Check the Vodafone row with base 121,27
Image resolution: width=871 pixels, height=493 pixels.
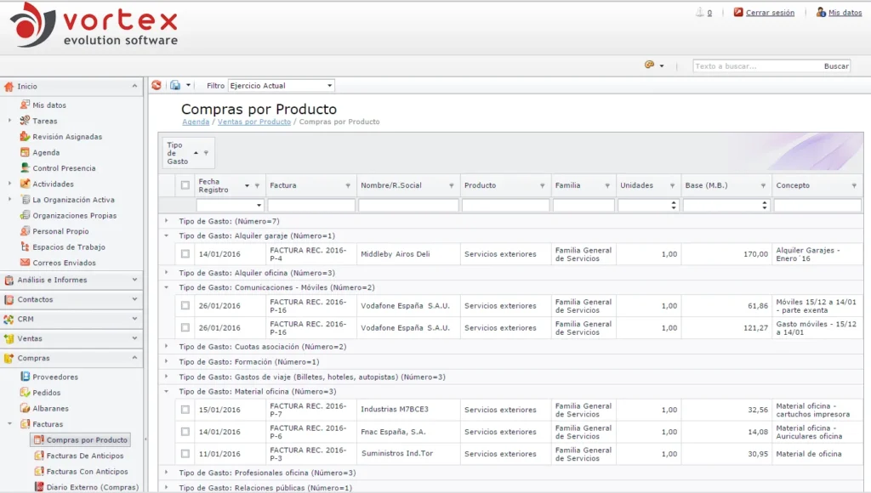[x=185, y=327]
